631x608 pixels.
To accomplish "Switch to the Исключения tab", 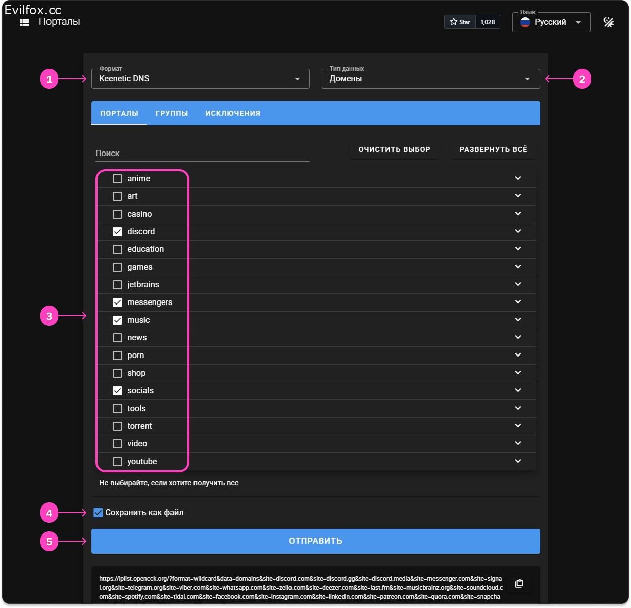I will point(232,113).
